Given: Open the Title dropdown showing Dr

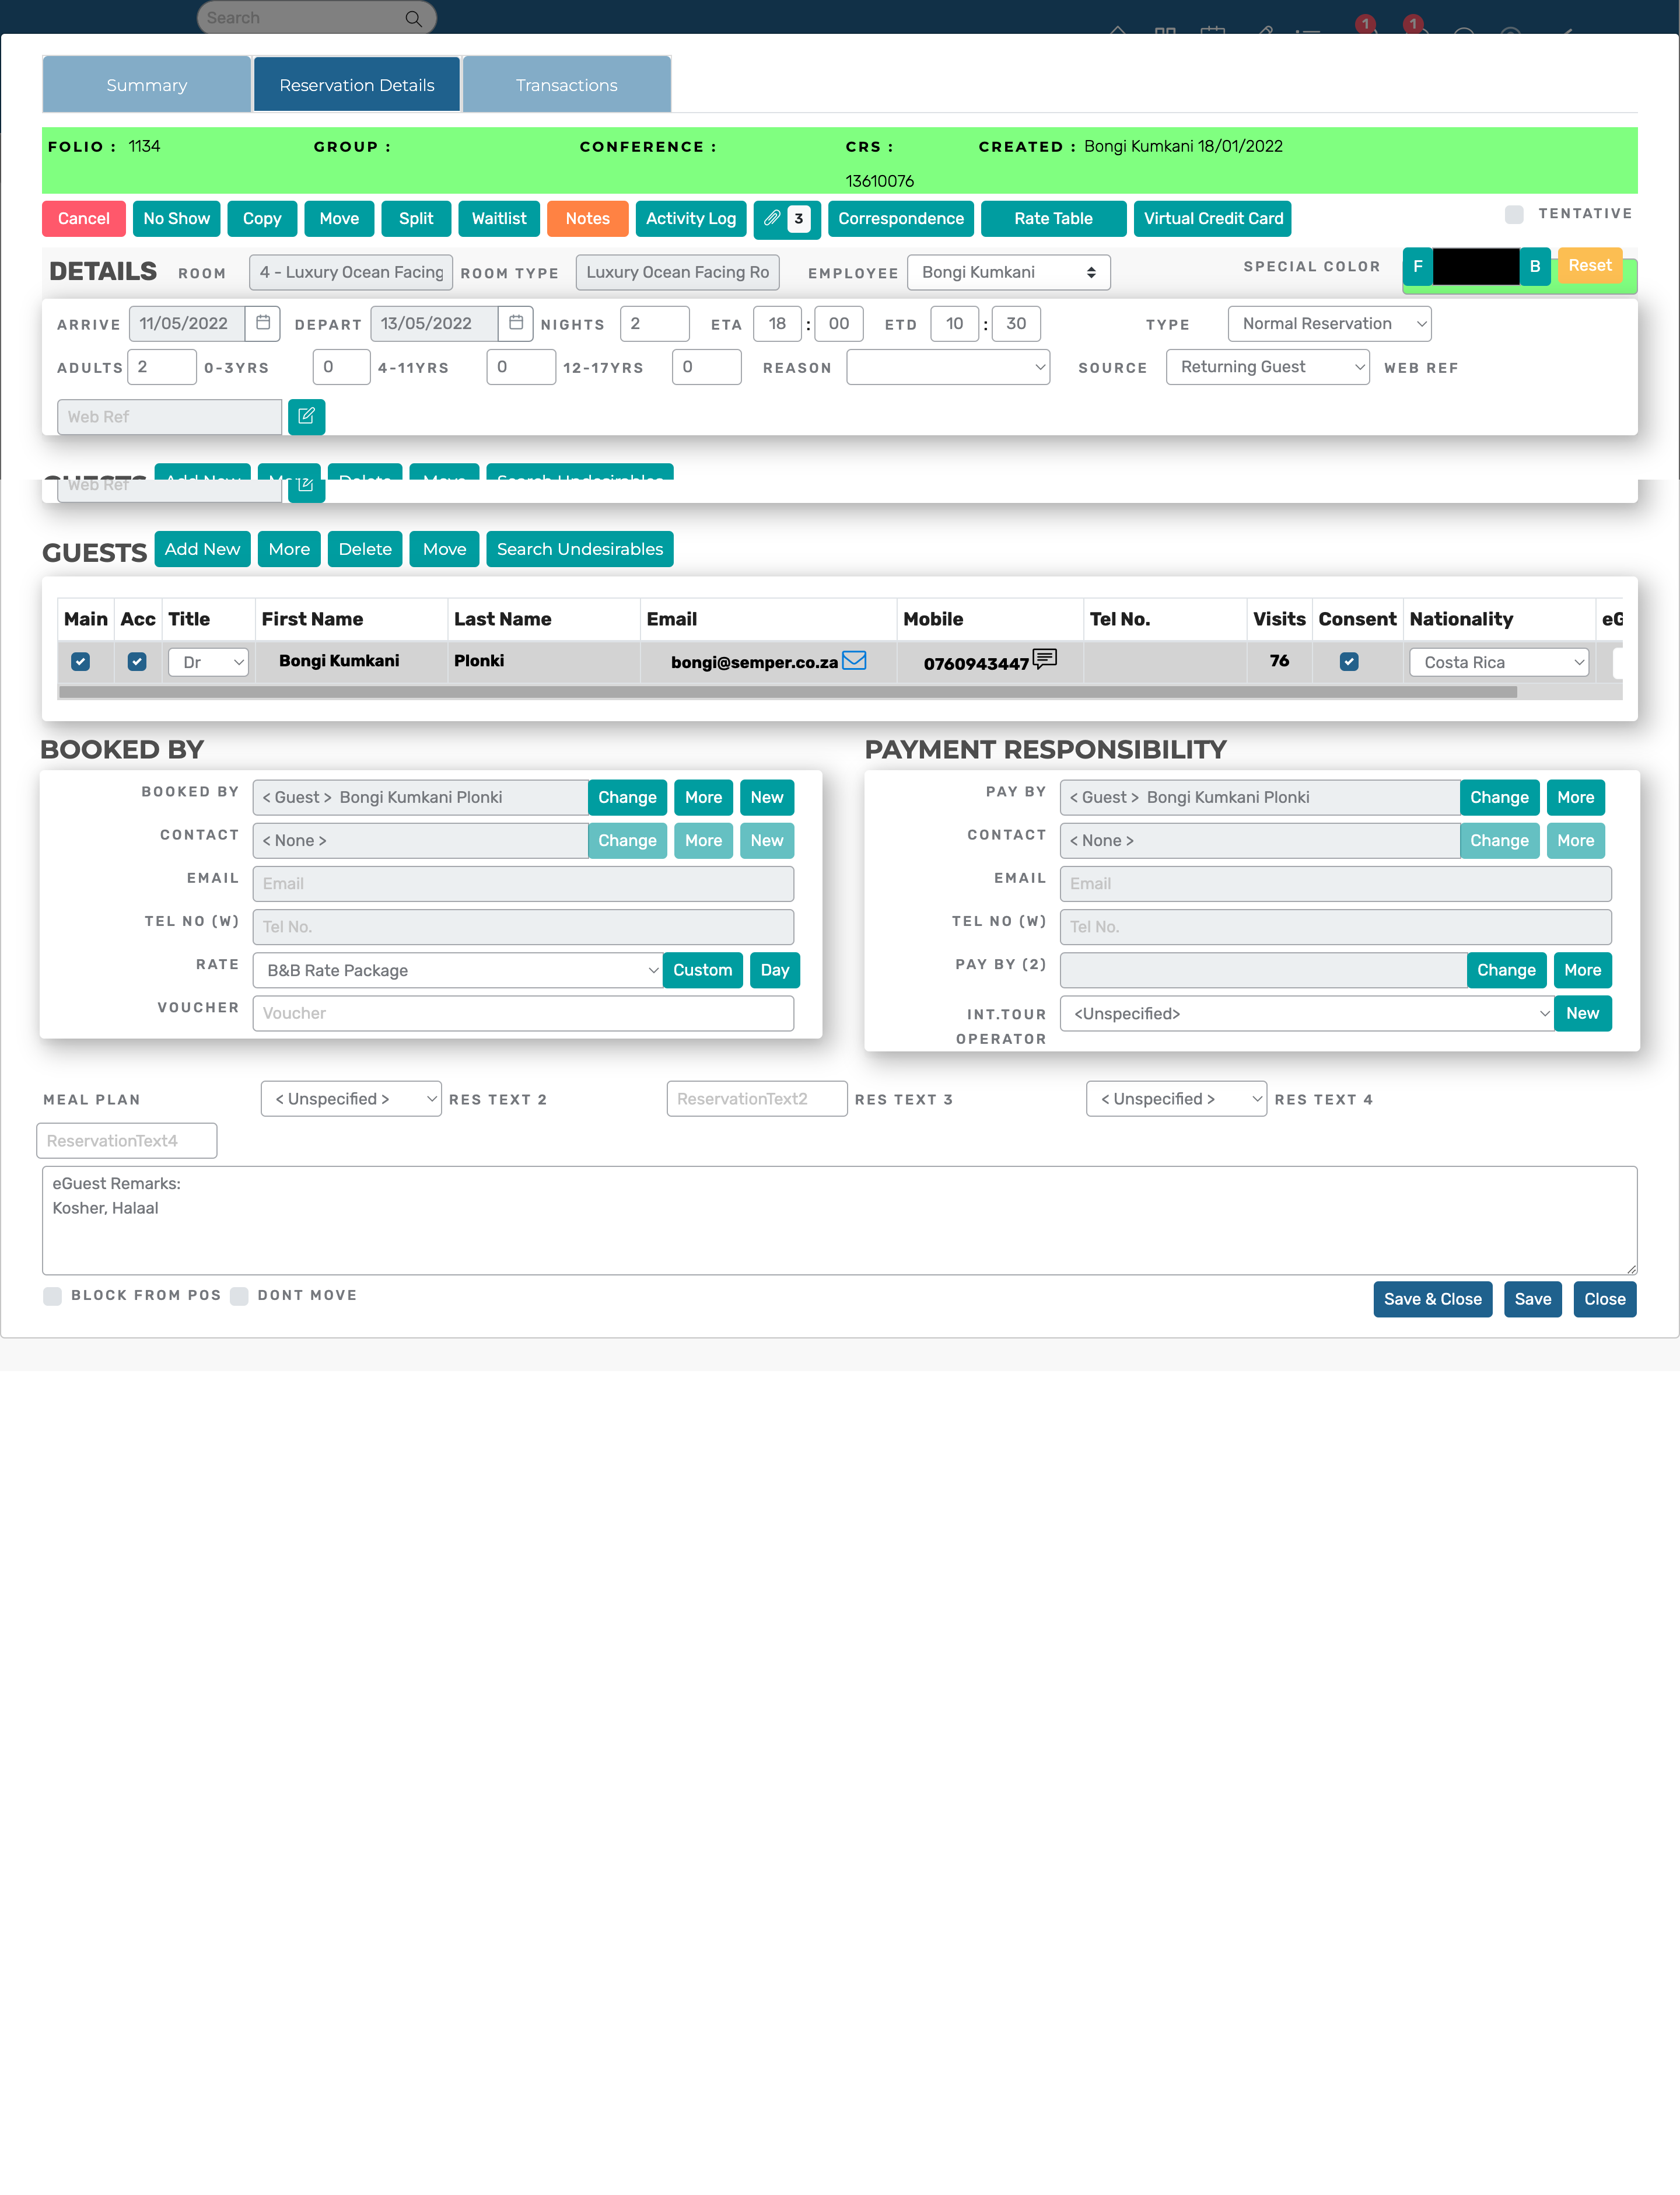Looking at the screenshot, I should (x=208, y=661).
